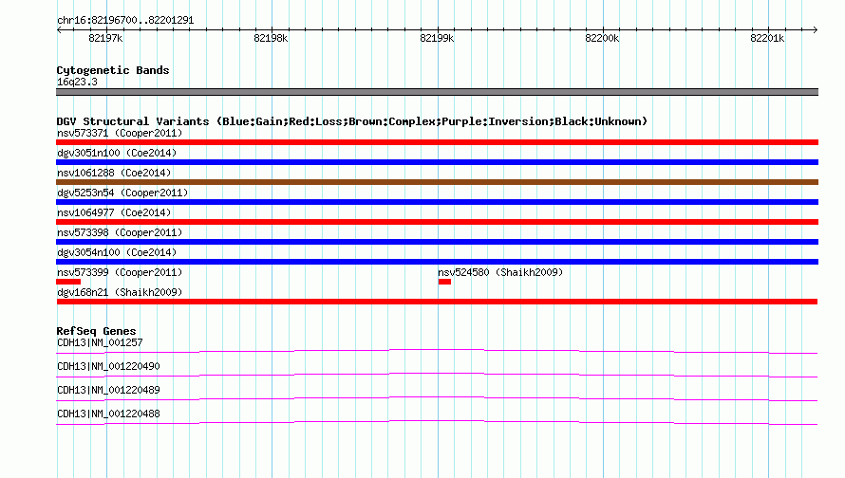845x478 pixels.
Task: Click the RefSeq Genes track title
Action: click(96, 331)
